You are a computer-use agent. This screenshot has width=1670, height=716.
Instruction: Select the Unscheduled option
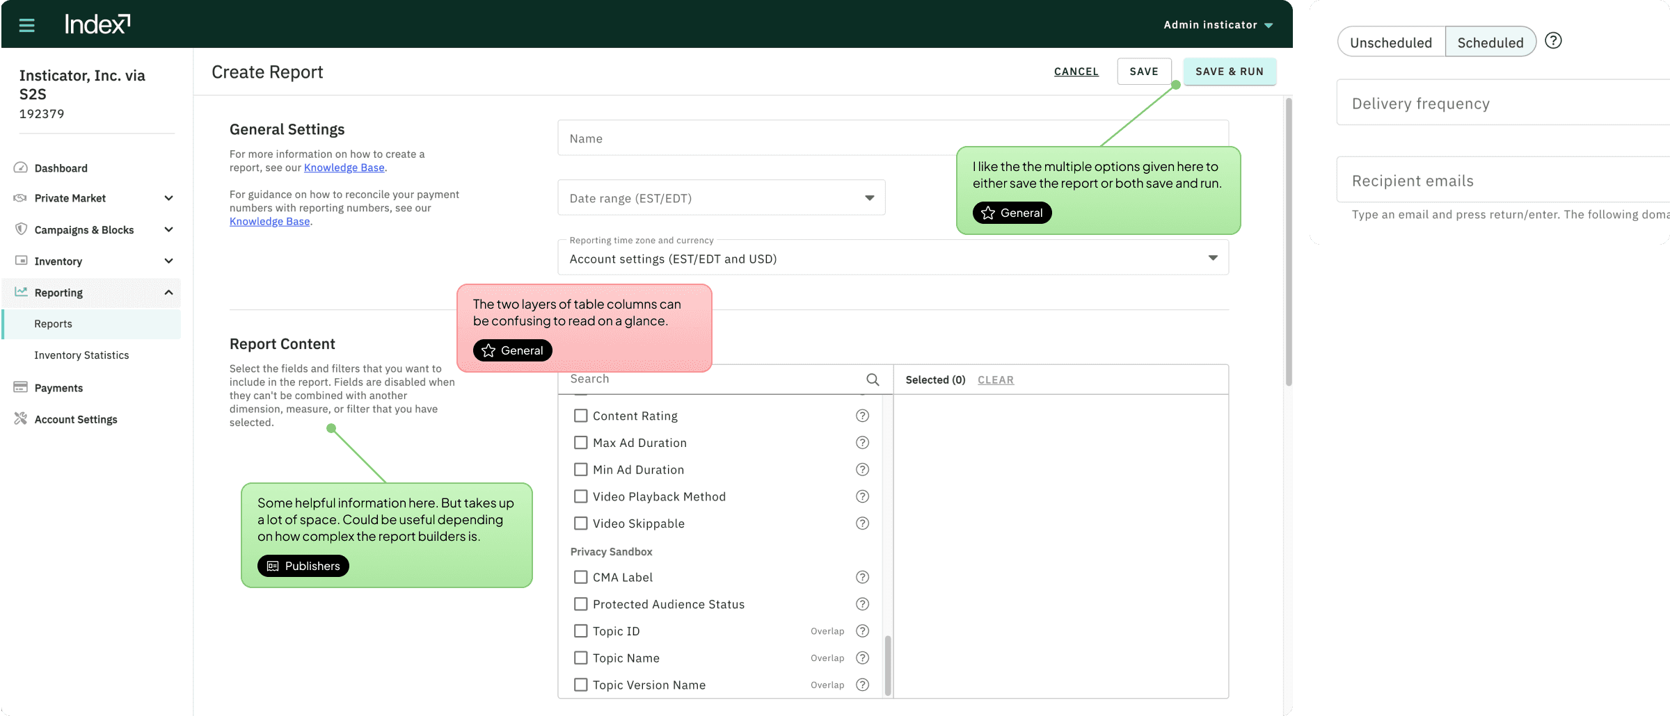1391,42
